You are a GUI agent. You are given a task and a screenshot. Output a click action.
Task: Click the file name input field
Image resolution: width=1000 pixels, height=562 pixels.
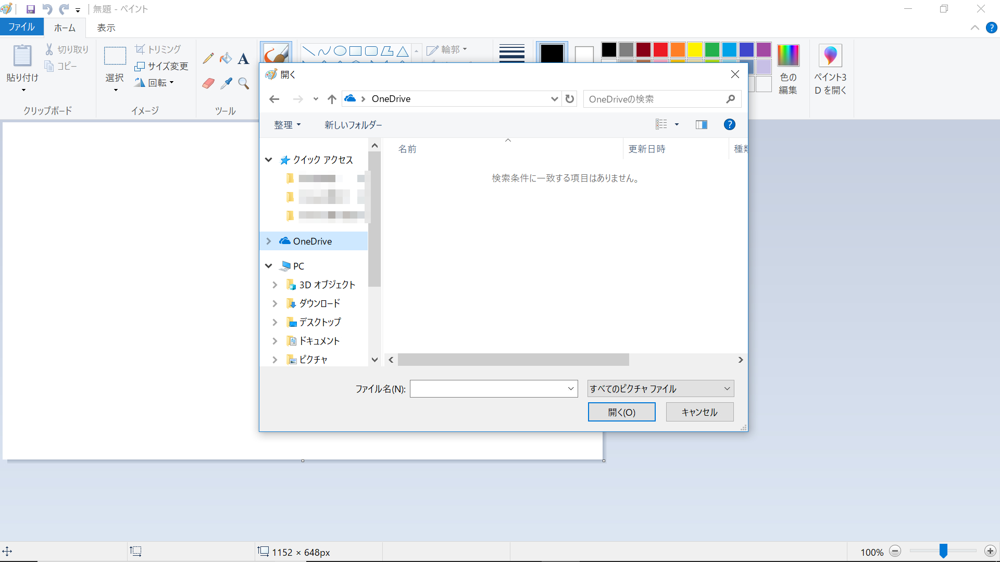[x=489, y=389]
